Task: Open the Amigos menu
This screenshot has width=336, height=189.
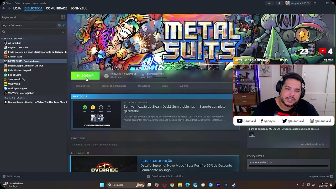Action: 26,3
